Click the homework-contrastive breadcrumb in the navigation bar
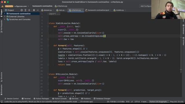Screen dimensions: 185x104 pos(42,6)
